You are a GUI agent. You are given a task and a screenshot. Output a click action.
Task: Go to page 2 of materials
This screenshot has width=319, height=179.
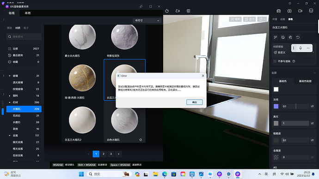[104, 154]
